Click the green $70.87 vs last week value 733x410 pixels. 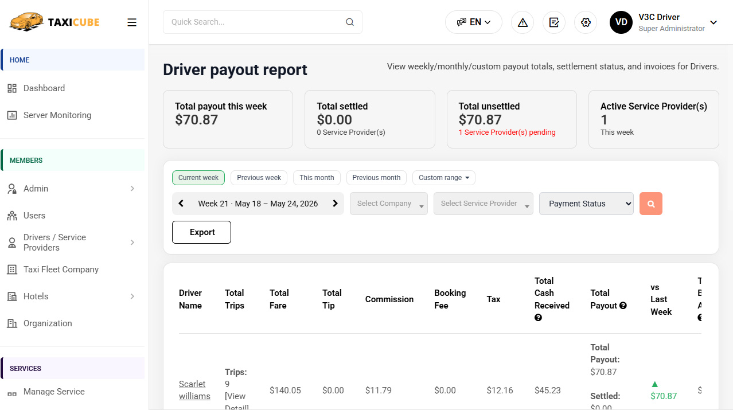click(x=664, y=396)
